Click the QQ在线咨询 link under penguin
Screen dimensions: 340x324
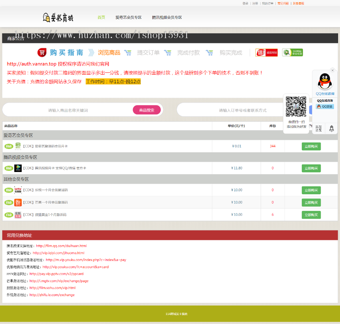(325, 94)
